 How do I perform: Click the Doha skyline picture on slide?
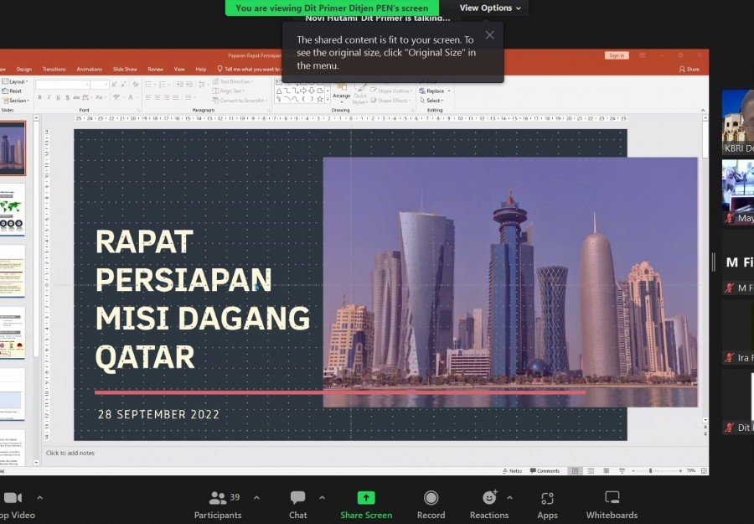[510, 282]
